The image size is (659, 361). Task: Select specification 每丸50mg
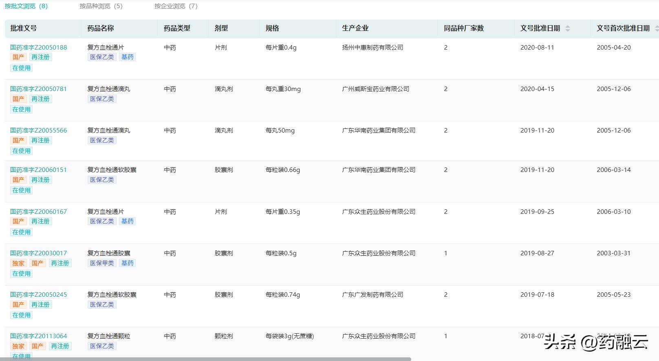point(280,130)
